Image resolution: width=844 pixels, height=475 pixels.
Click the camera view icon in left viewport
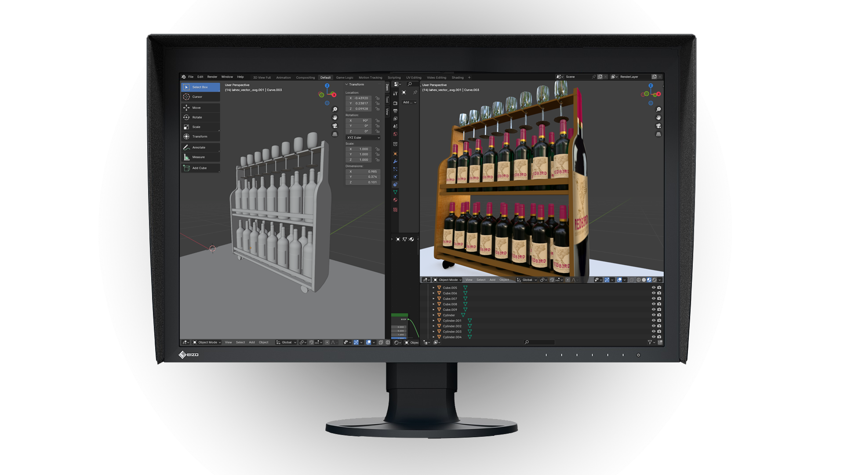coord(335,126)
